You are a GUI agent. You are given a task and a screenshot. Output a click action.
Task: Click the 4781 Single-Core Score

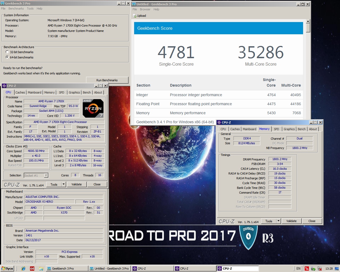pyautogui.click(x=176, y=52)
